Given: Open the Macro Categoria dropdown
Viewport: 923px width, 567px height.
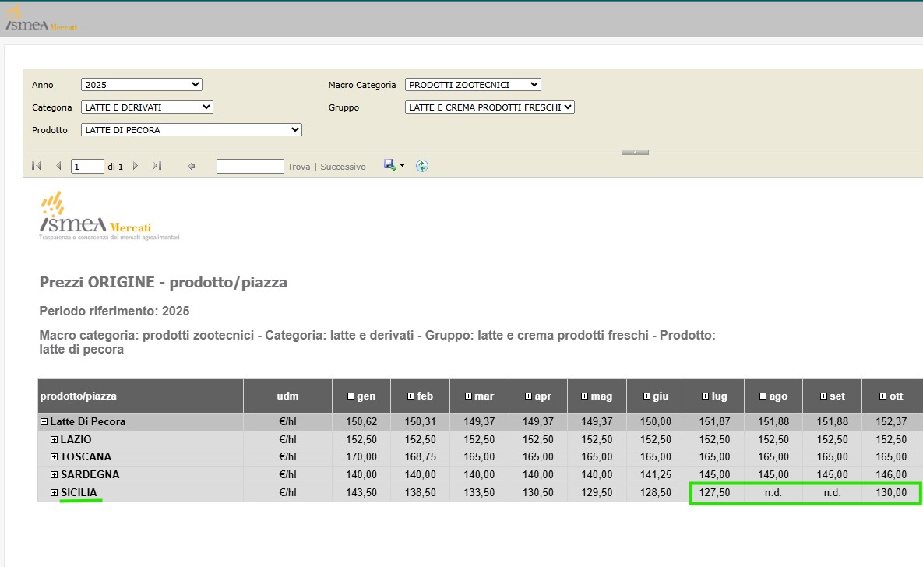Looking at the screenshot, I should (x=473, y=85).
